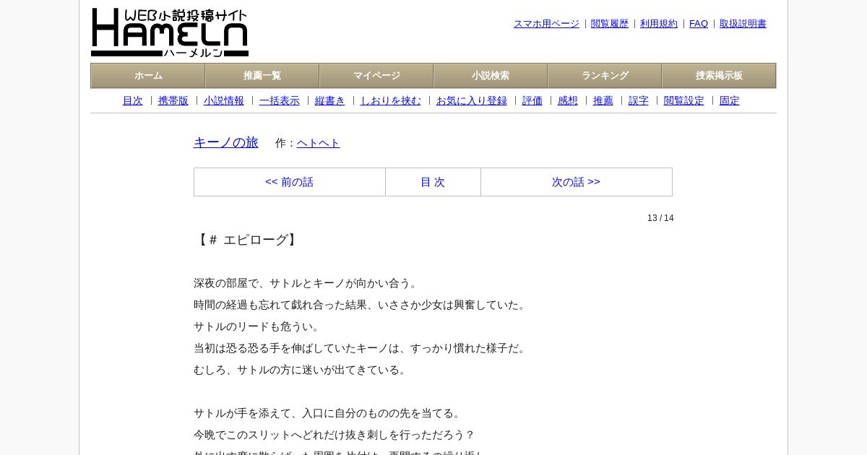This screenshot has height=455, width=867.
Task: Open novel title キーノの旅
Action: [x=226, y=142]
